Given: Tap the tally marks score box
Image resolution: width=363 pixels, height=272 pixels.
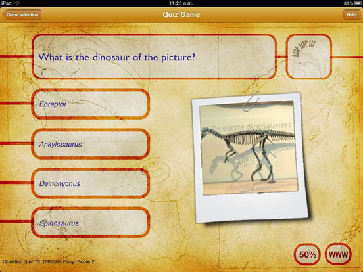Looking at the screenshot, I should [309, 57].
